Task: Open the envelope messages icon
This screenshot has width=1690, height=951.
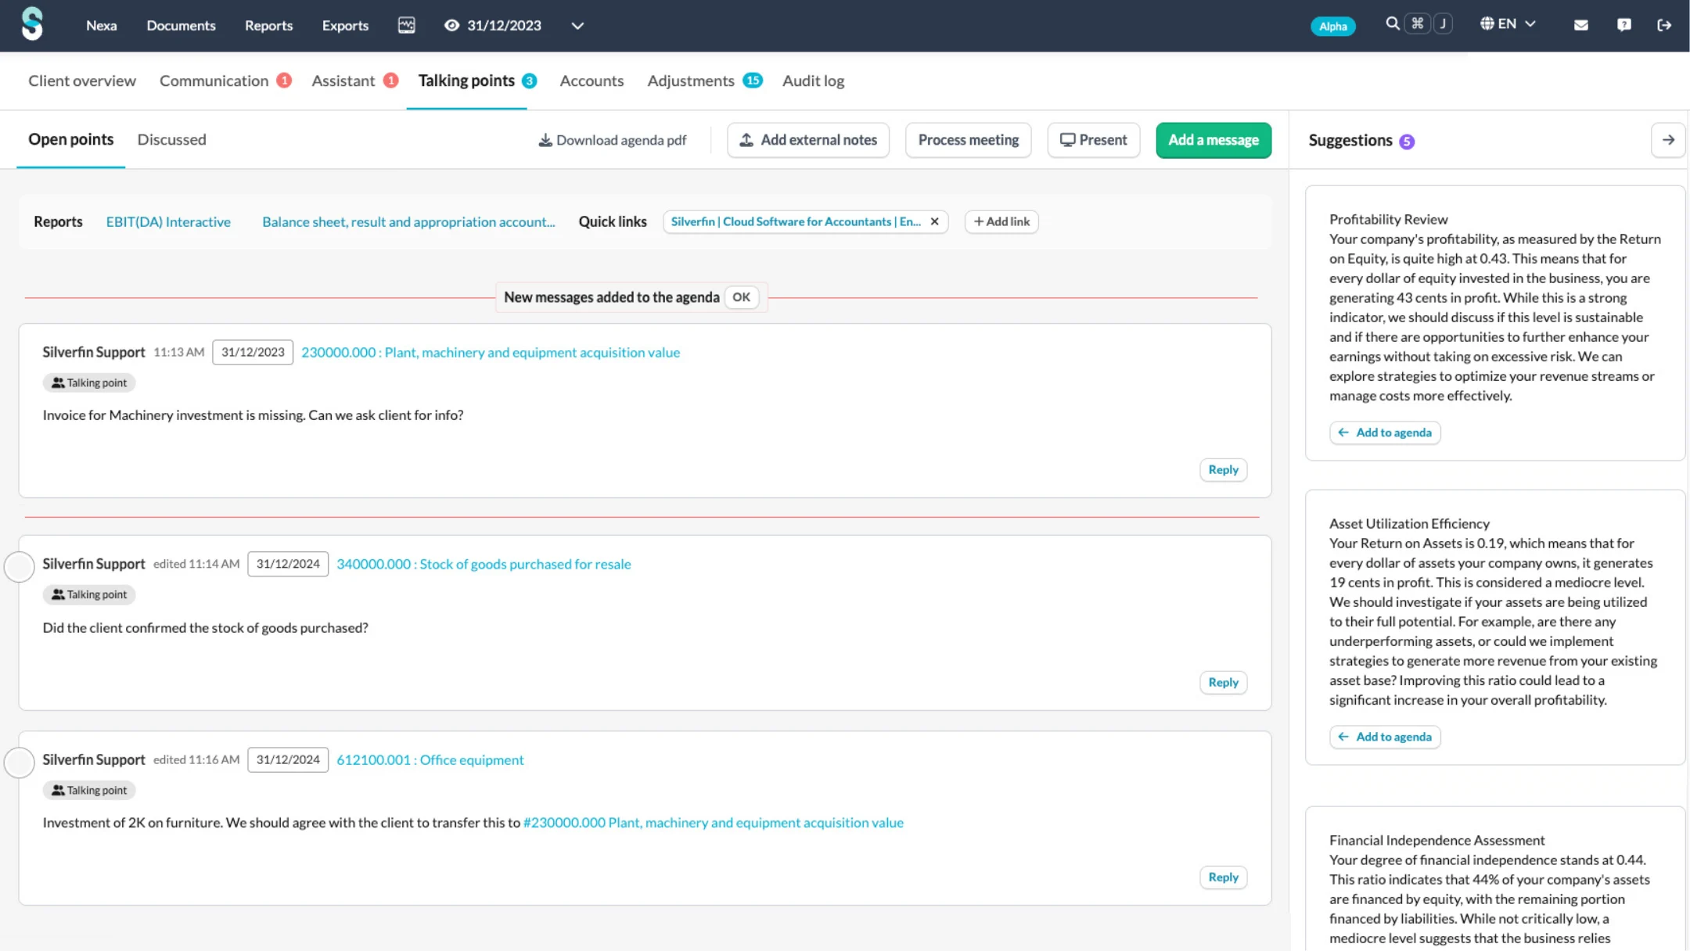Action: 1580,25
